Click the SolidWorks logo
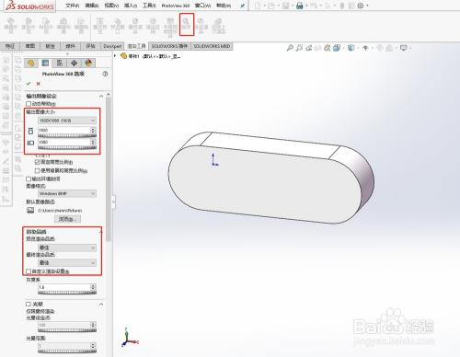The height and width of the screenshot is (357, 460). (x=30, y=6)
